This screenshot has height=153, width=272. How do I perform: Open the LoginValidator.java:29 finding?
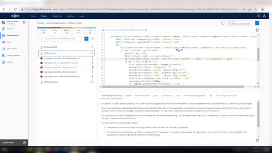(61, 63)
